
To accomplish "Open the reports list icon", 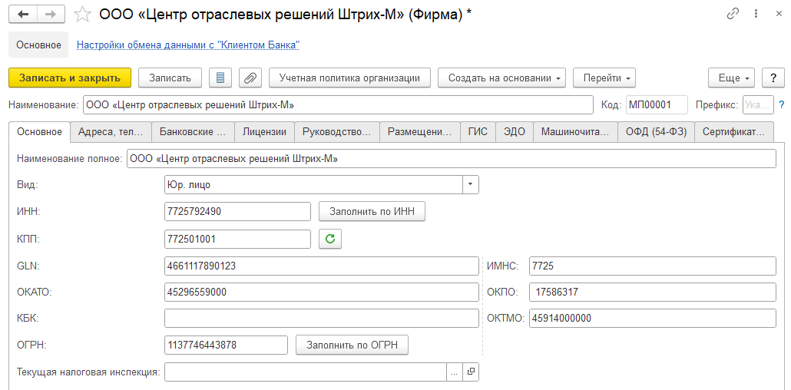I will tap(221, 78).
